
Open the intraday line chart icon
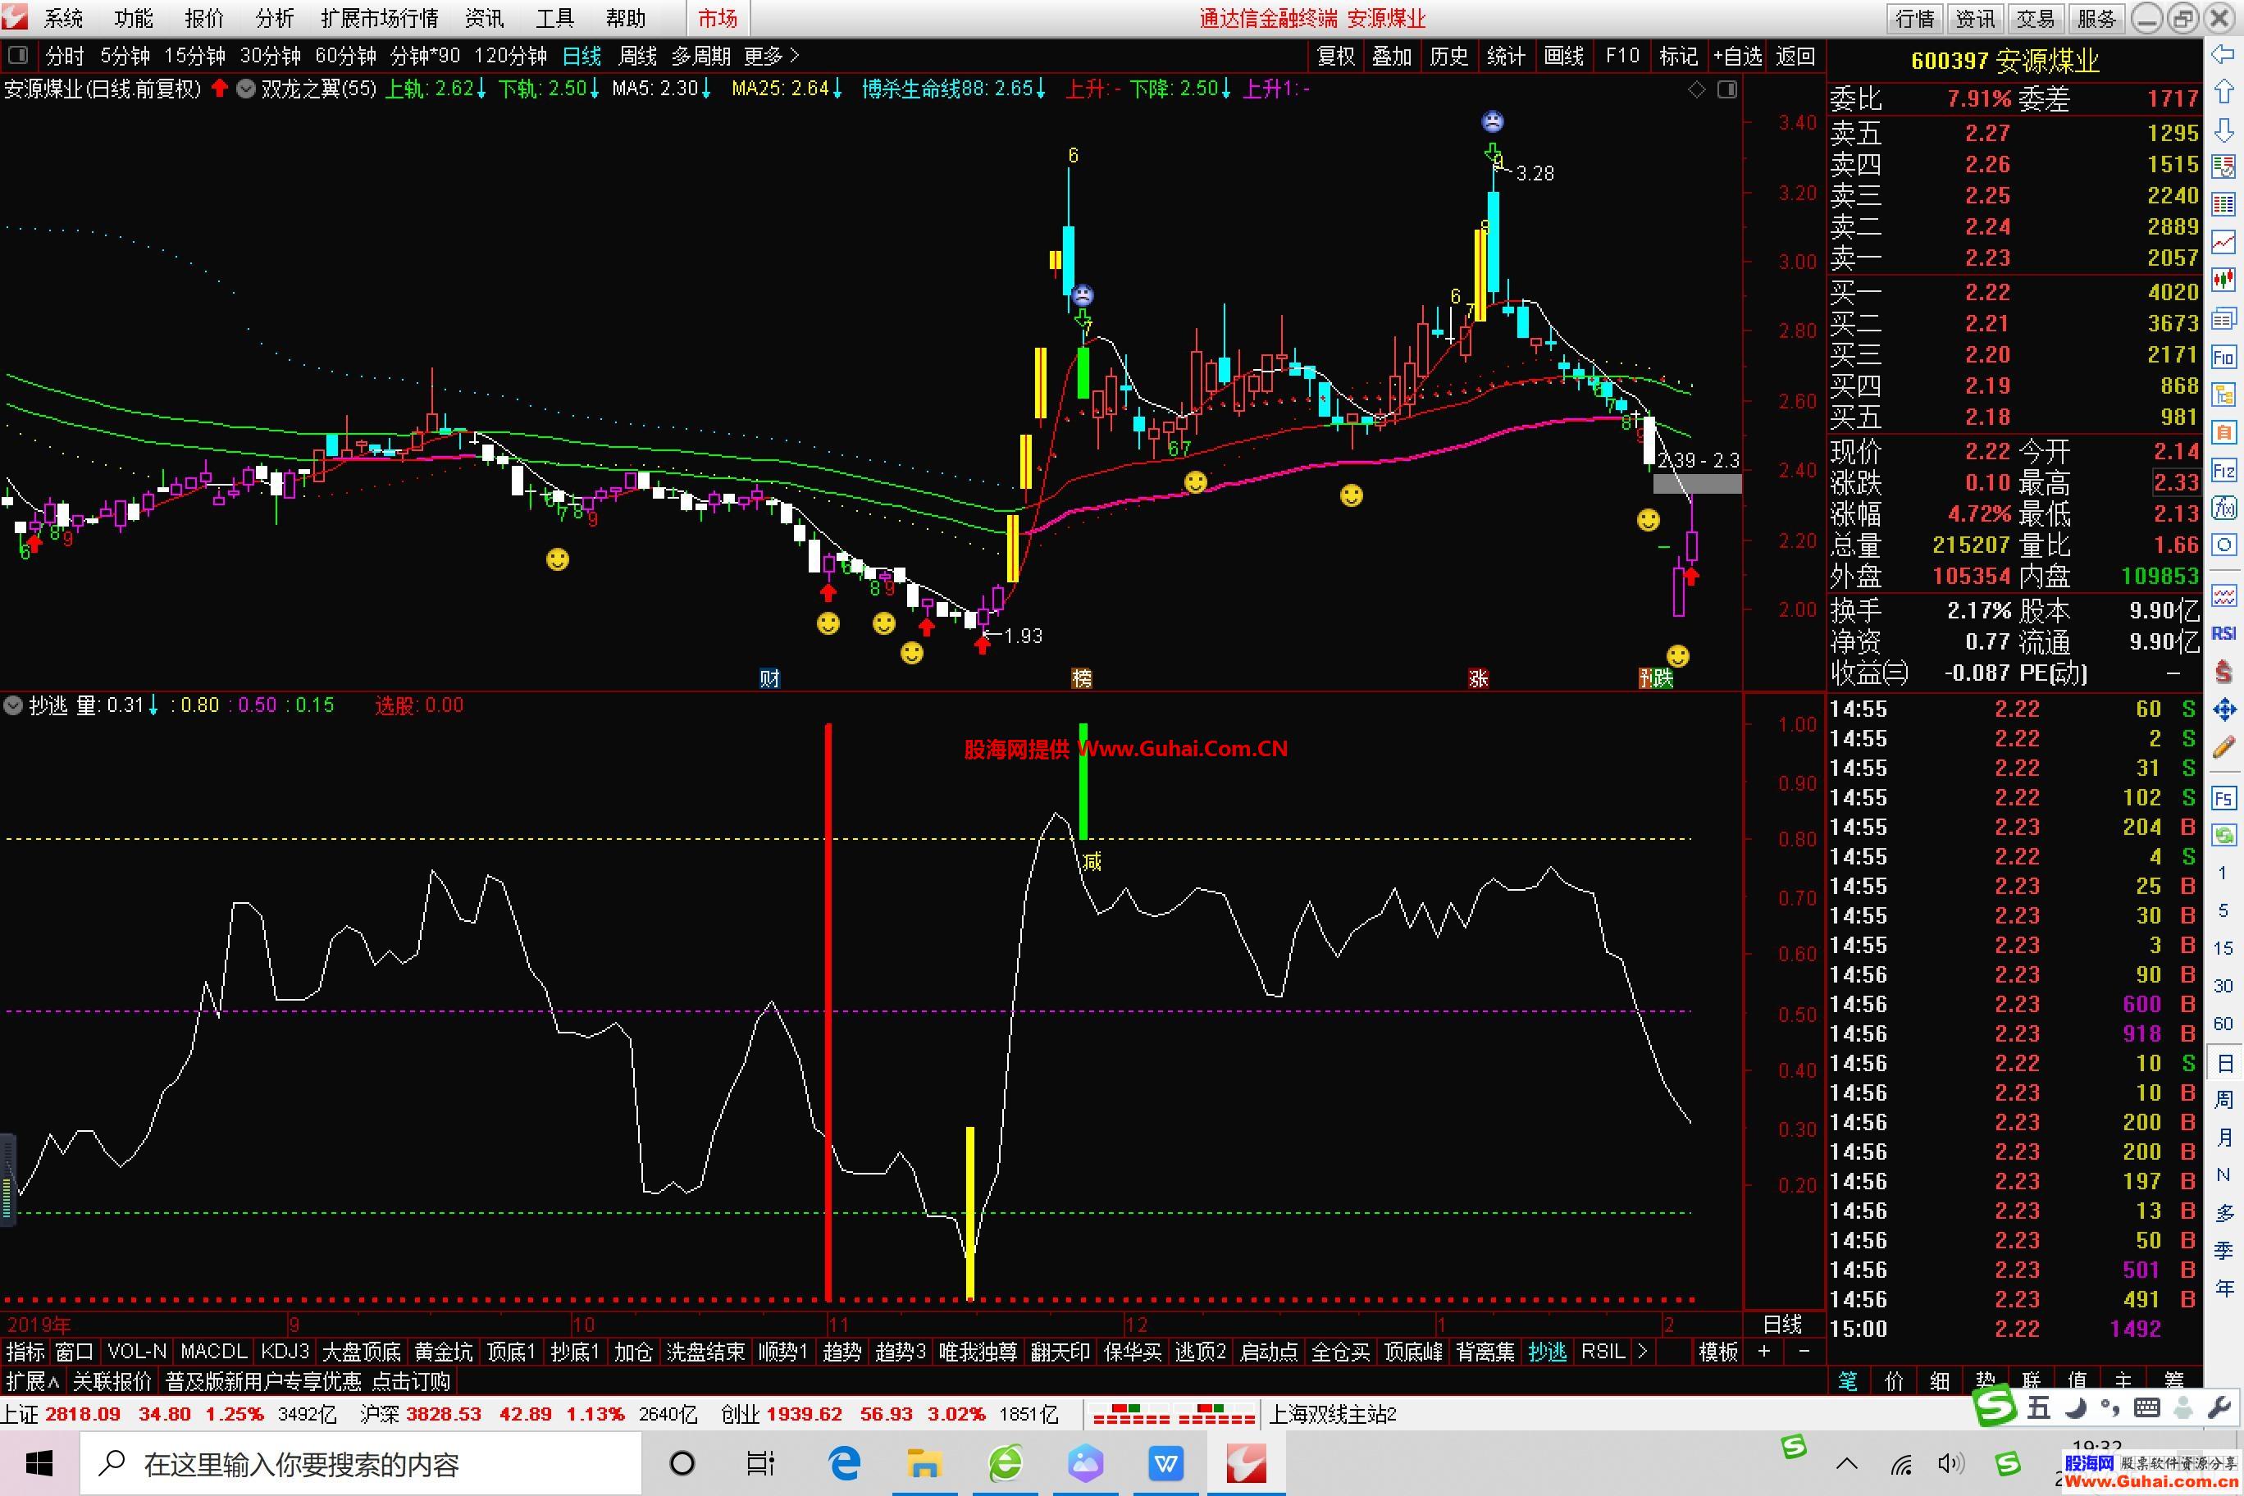pyautogui.click(x=2223, y=241)
